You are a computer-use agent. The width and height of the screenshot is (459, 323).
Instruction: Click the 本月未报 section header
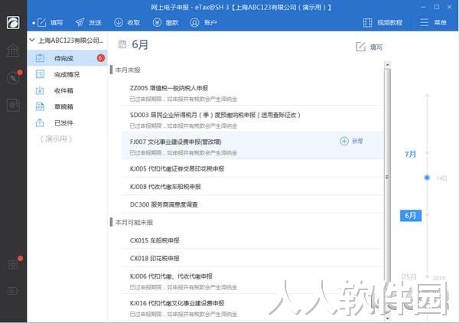[x=128, y=70]
